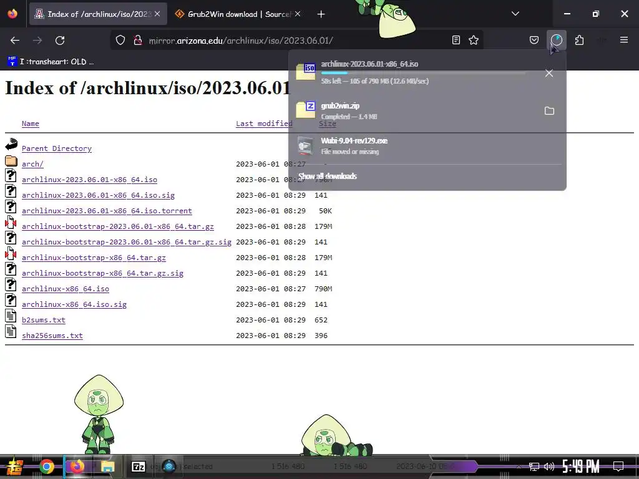Screen dimensions: 639x479
Task: Download archlinux-bootstrap-x86_64.tar.gz
Action: 94,258
